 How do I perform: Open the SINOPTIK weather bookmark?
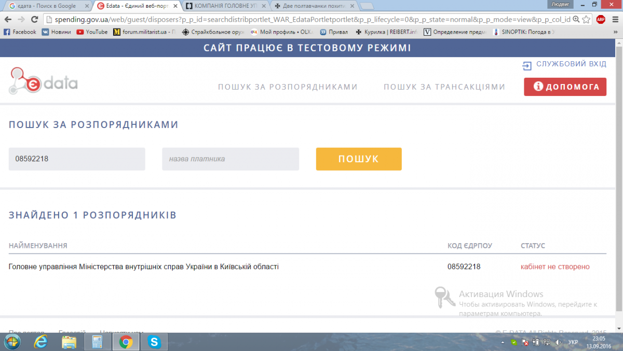[x=523, y=32]
